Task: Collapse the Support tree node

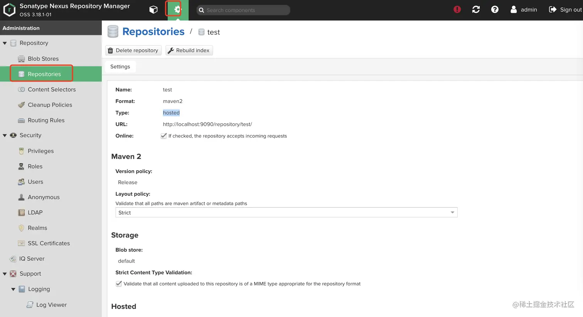Action: point(5,274)
